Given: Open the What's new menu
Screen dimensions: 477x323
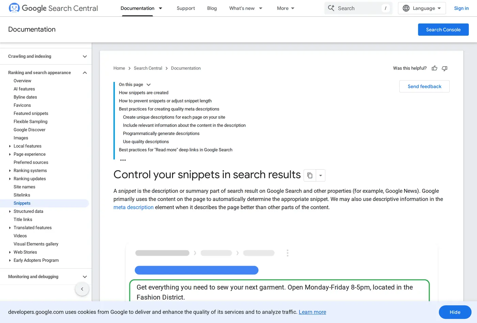Looking at the screenshot, I should pyautogui.click(x=246, y=8).
